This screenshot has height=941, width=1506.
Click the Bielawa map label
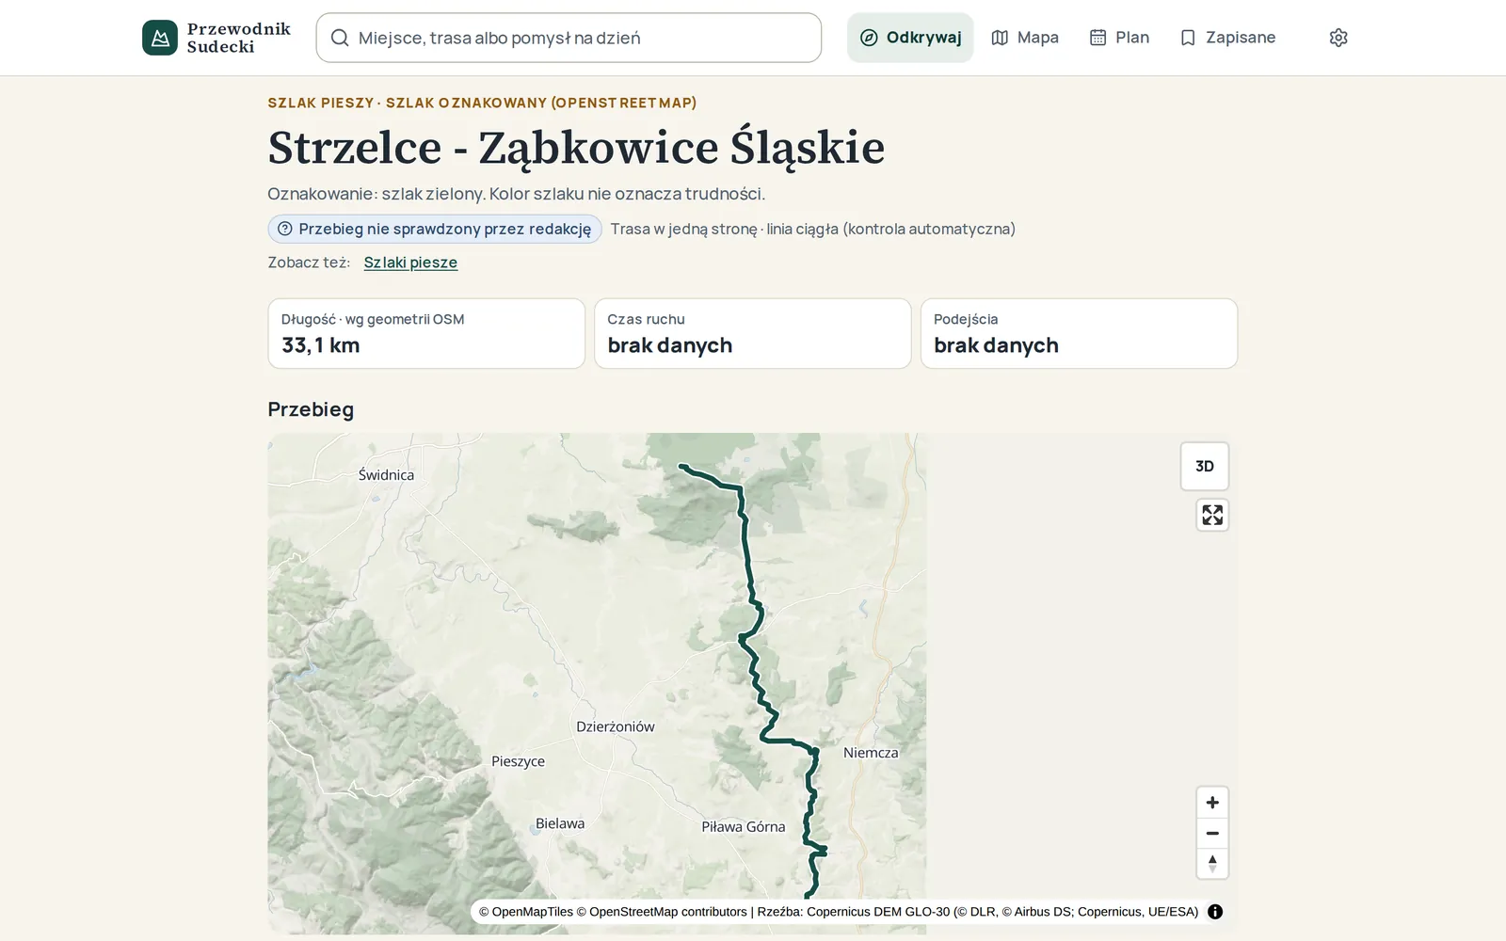pyautogui.click(x=560, y=823)
